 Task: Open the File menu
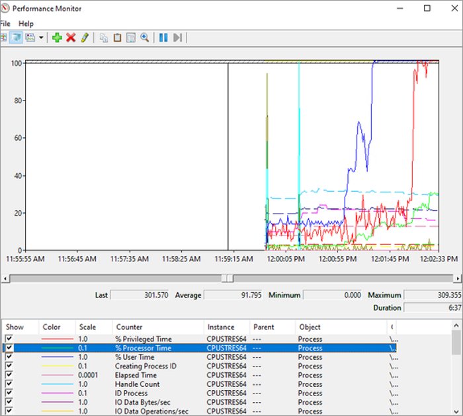coord(5,24)
